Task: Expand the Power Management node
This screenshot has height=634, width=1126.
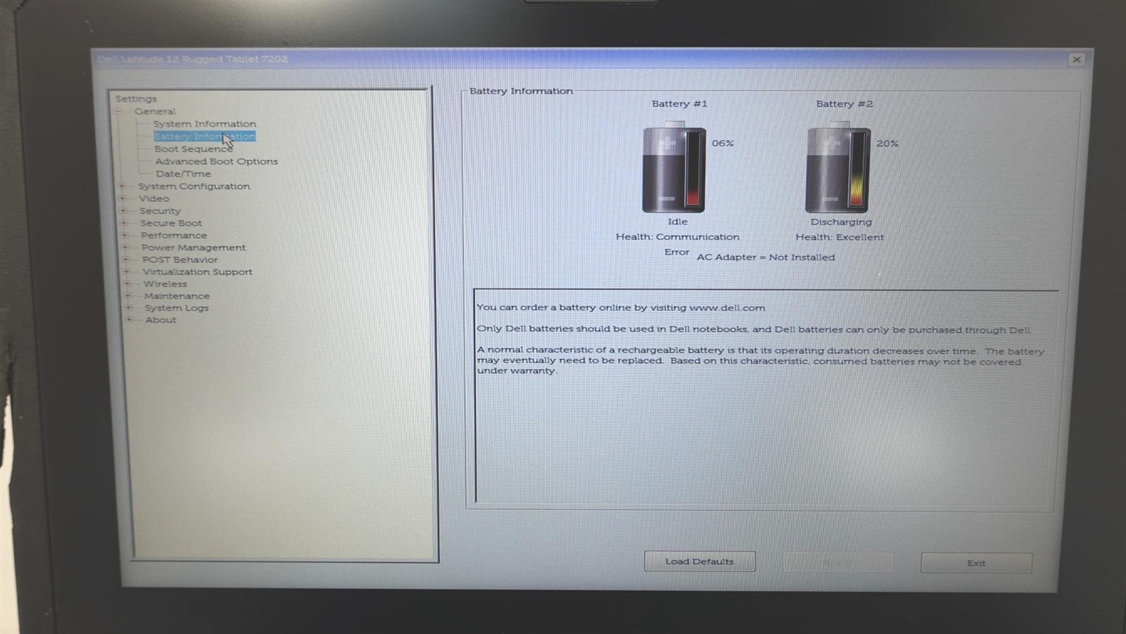Action: coord(125,248)
